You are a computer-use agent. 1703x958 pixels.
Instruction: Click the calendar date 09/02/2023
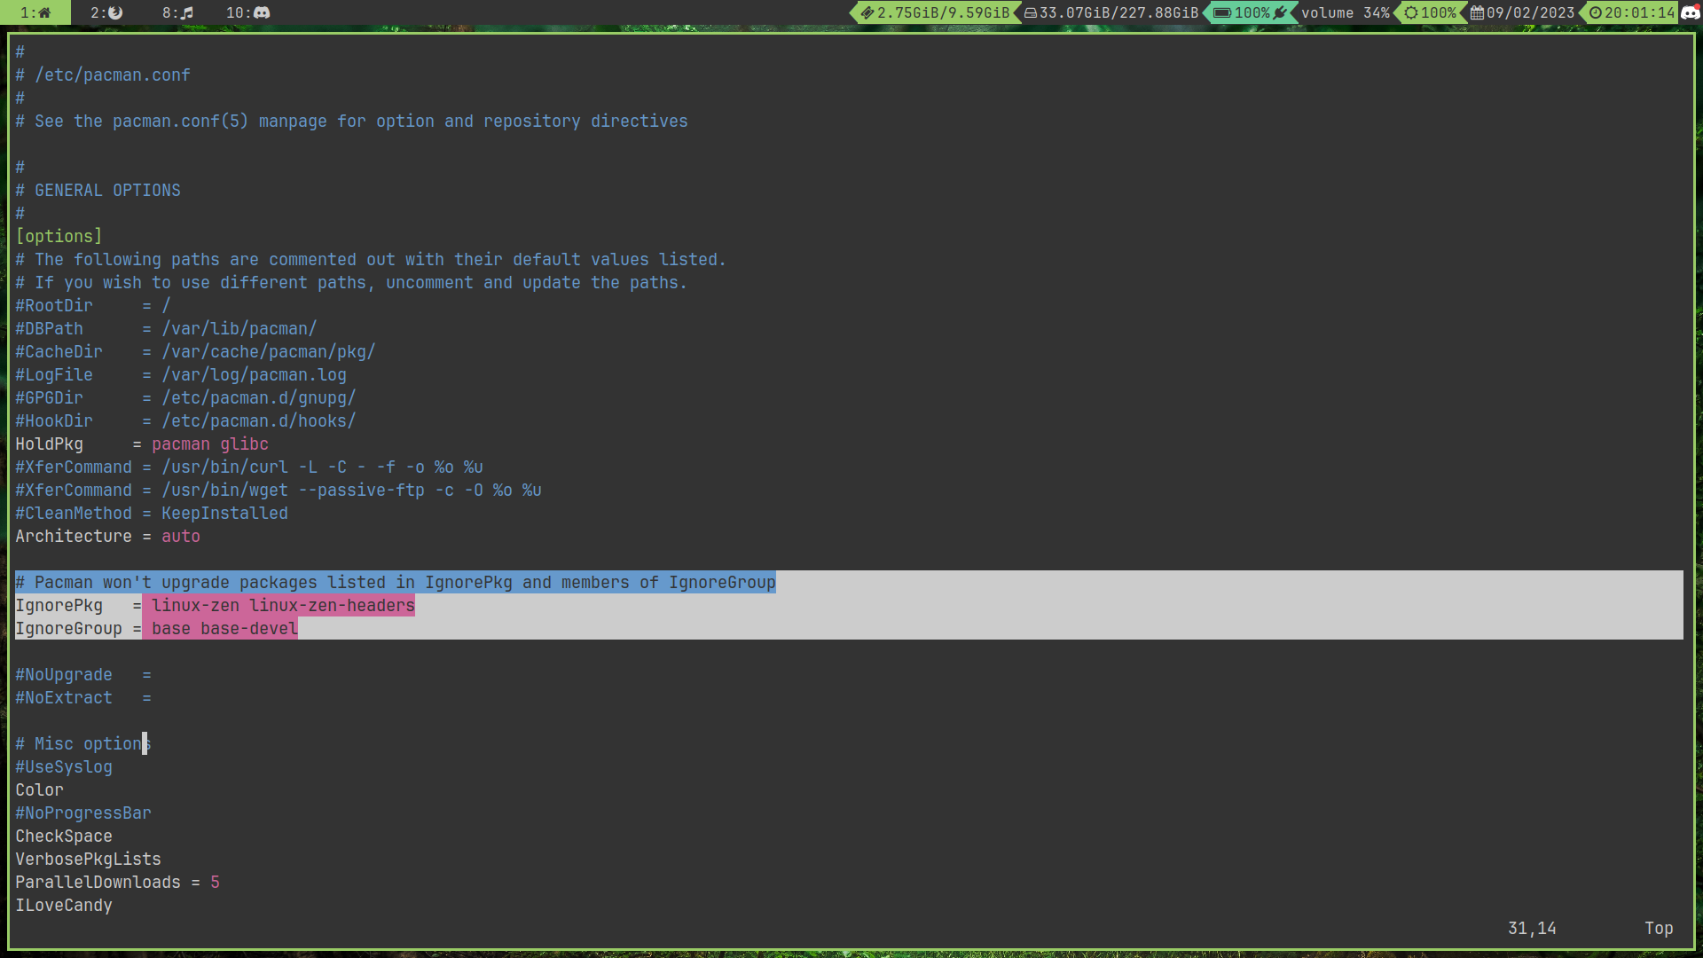coord(1530,12)
